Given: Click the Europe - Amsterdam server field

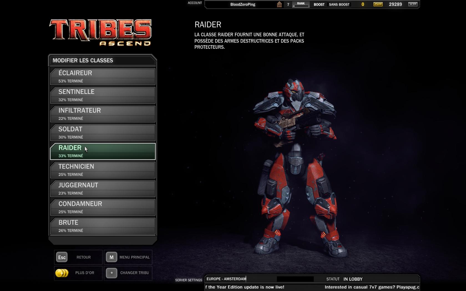Looking at the screenshot, I should 226,279.
